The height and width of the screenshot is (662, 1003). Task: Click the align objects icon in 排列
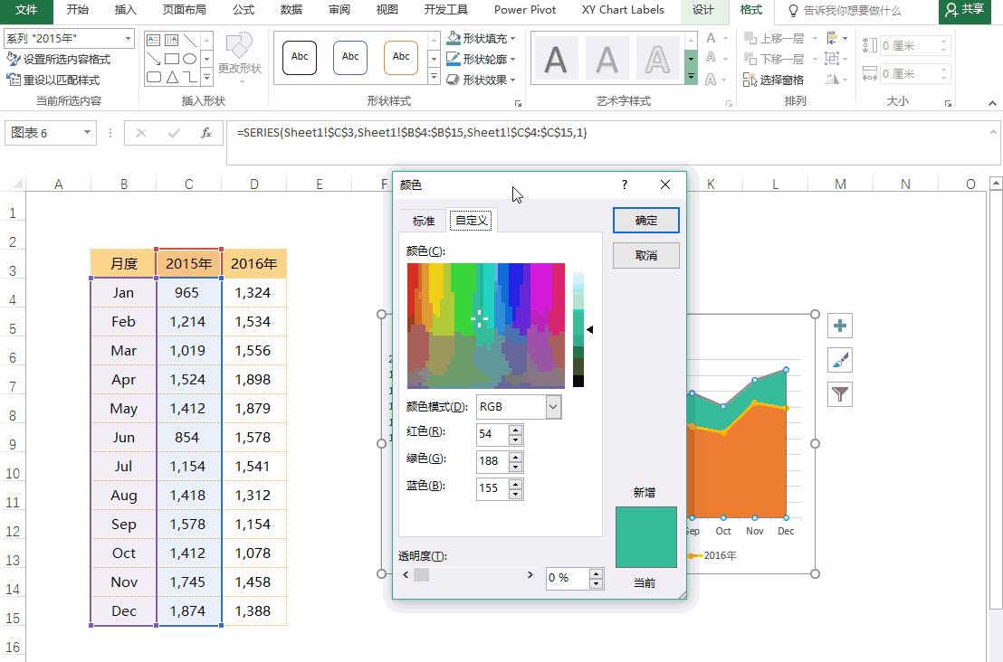(x=832, y=38)
